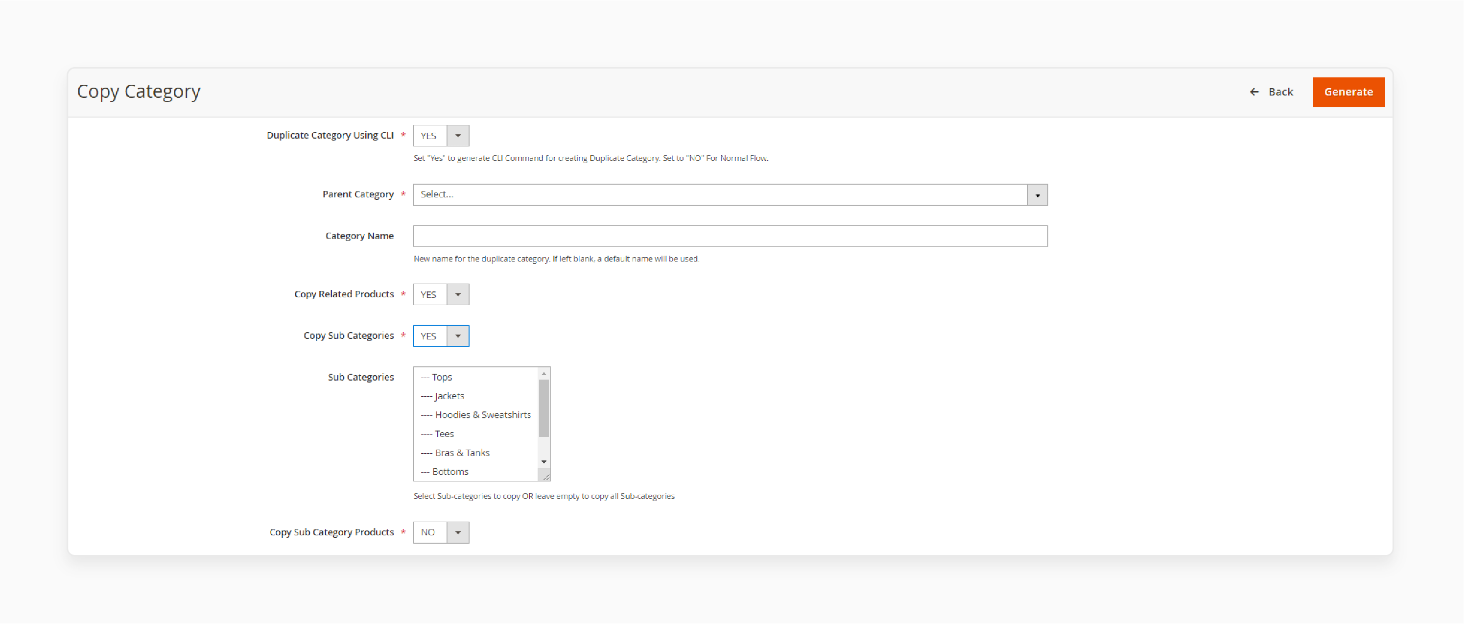This screenshot has width=1464, height=624.
Task: Select Hoodies & Sweatshirts sub category
Action: (x=476, y=415)
